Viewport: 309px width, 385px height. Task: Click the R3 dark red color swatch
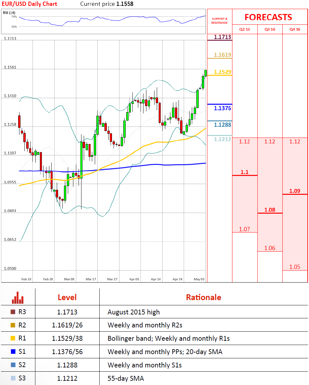pyautogui.click(x=13, y=312)
